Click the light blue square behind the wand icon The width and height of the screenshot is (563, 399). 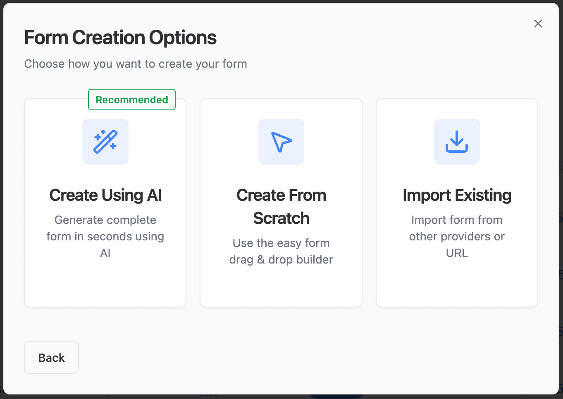coord(105,142)
